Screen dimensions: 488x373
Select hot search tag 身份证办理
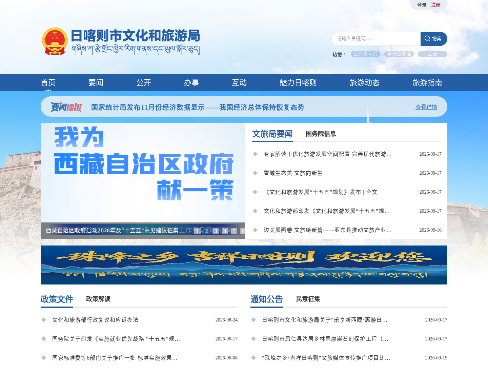tap(399, 54)
